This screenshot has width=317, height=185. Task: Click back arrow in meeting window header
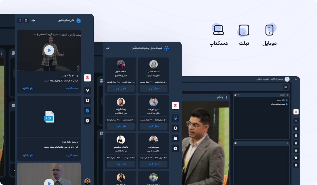click(296, 79)
